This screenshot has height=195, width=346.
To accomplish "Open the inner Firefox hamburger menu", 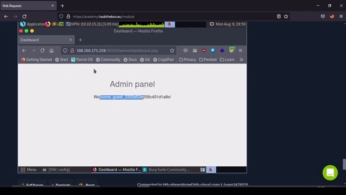I will click(x=241, y=50).
